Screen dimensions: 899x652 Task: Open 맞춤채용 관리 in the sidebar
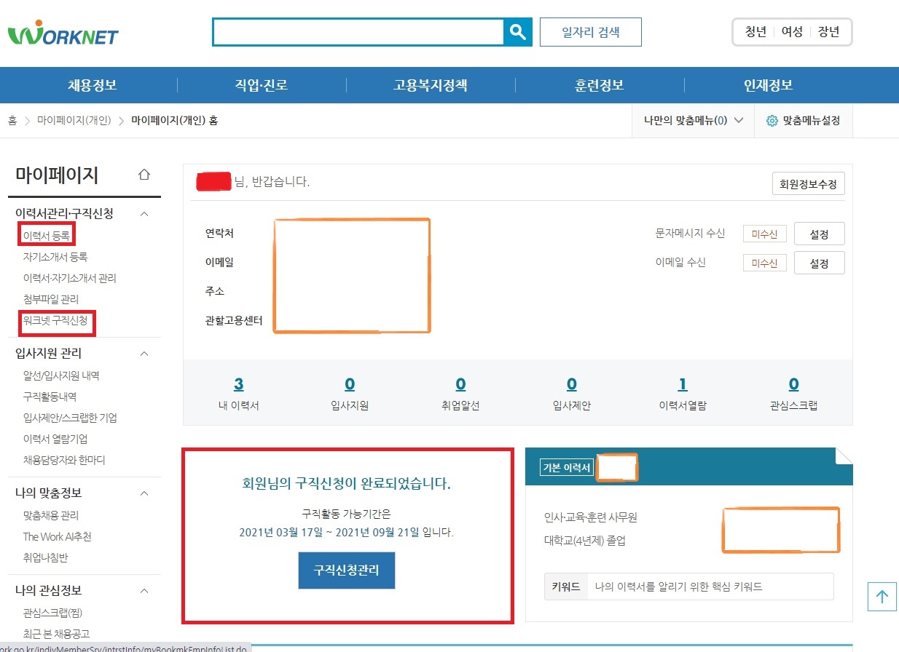tap(51, 515)
